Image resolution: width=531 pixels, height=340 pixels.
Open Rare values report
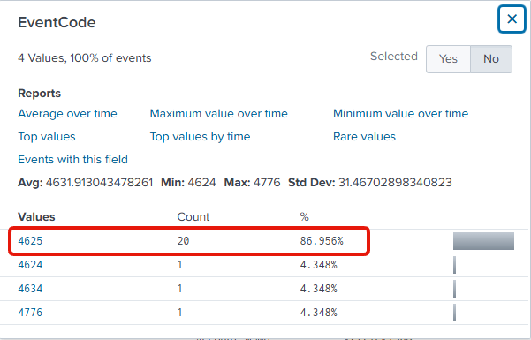[x=364, y=137]
